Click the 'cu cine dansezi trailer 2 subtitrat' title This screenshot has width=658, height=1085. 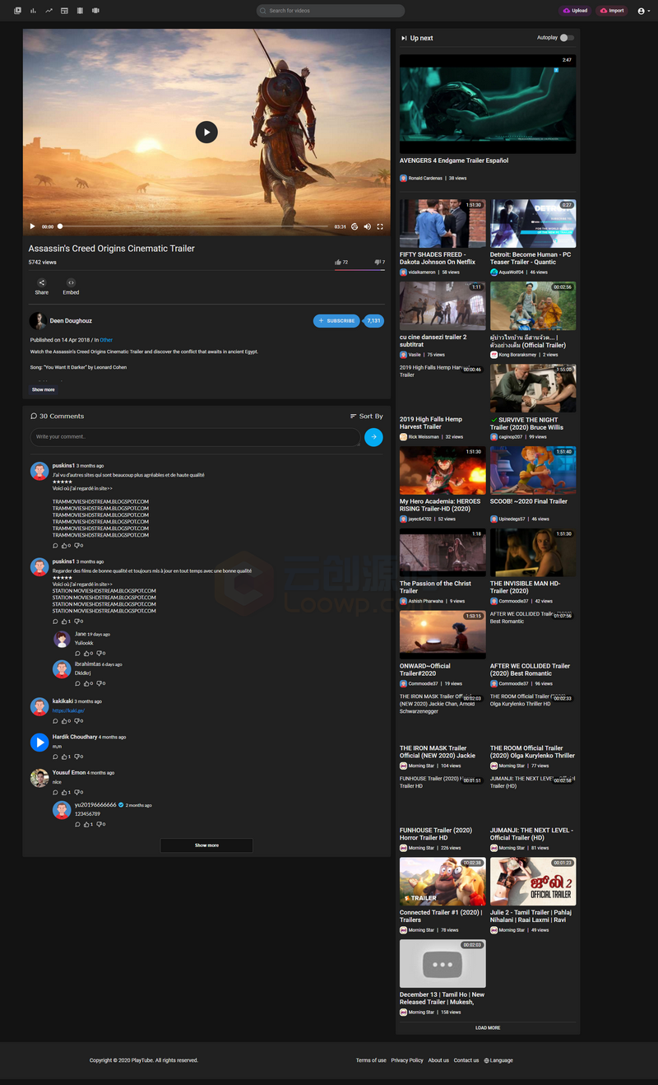point(433,341)
